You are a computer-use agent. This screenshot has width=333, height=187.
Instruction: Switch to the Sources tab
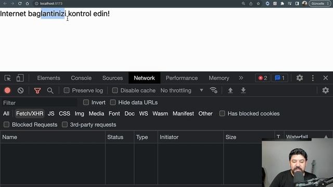tap(112, 78)
